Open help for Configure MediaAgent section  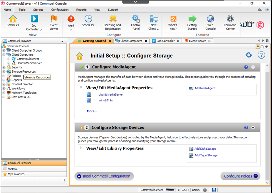pos(246,67)
